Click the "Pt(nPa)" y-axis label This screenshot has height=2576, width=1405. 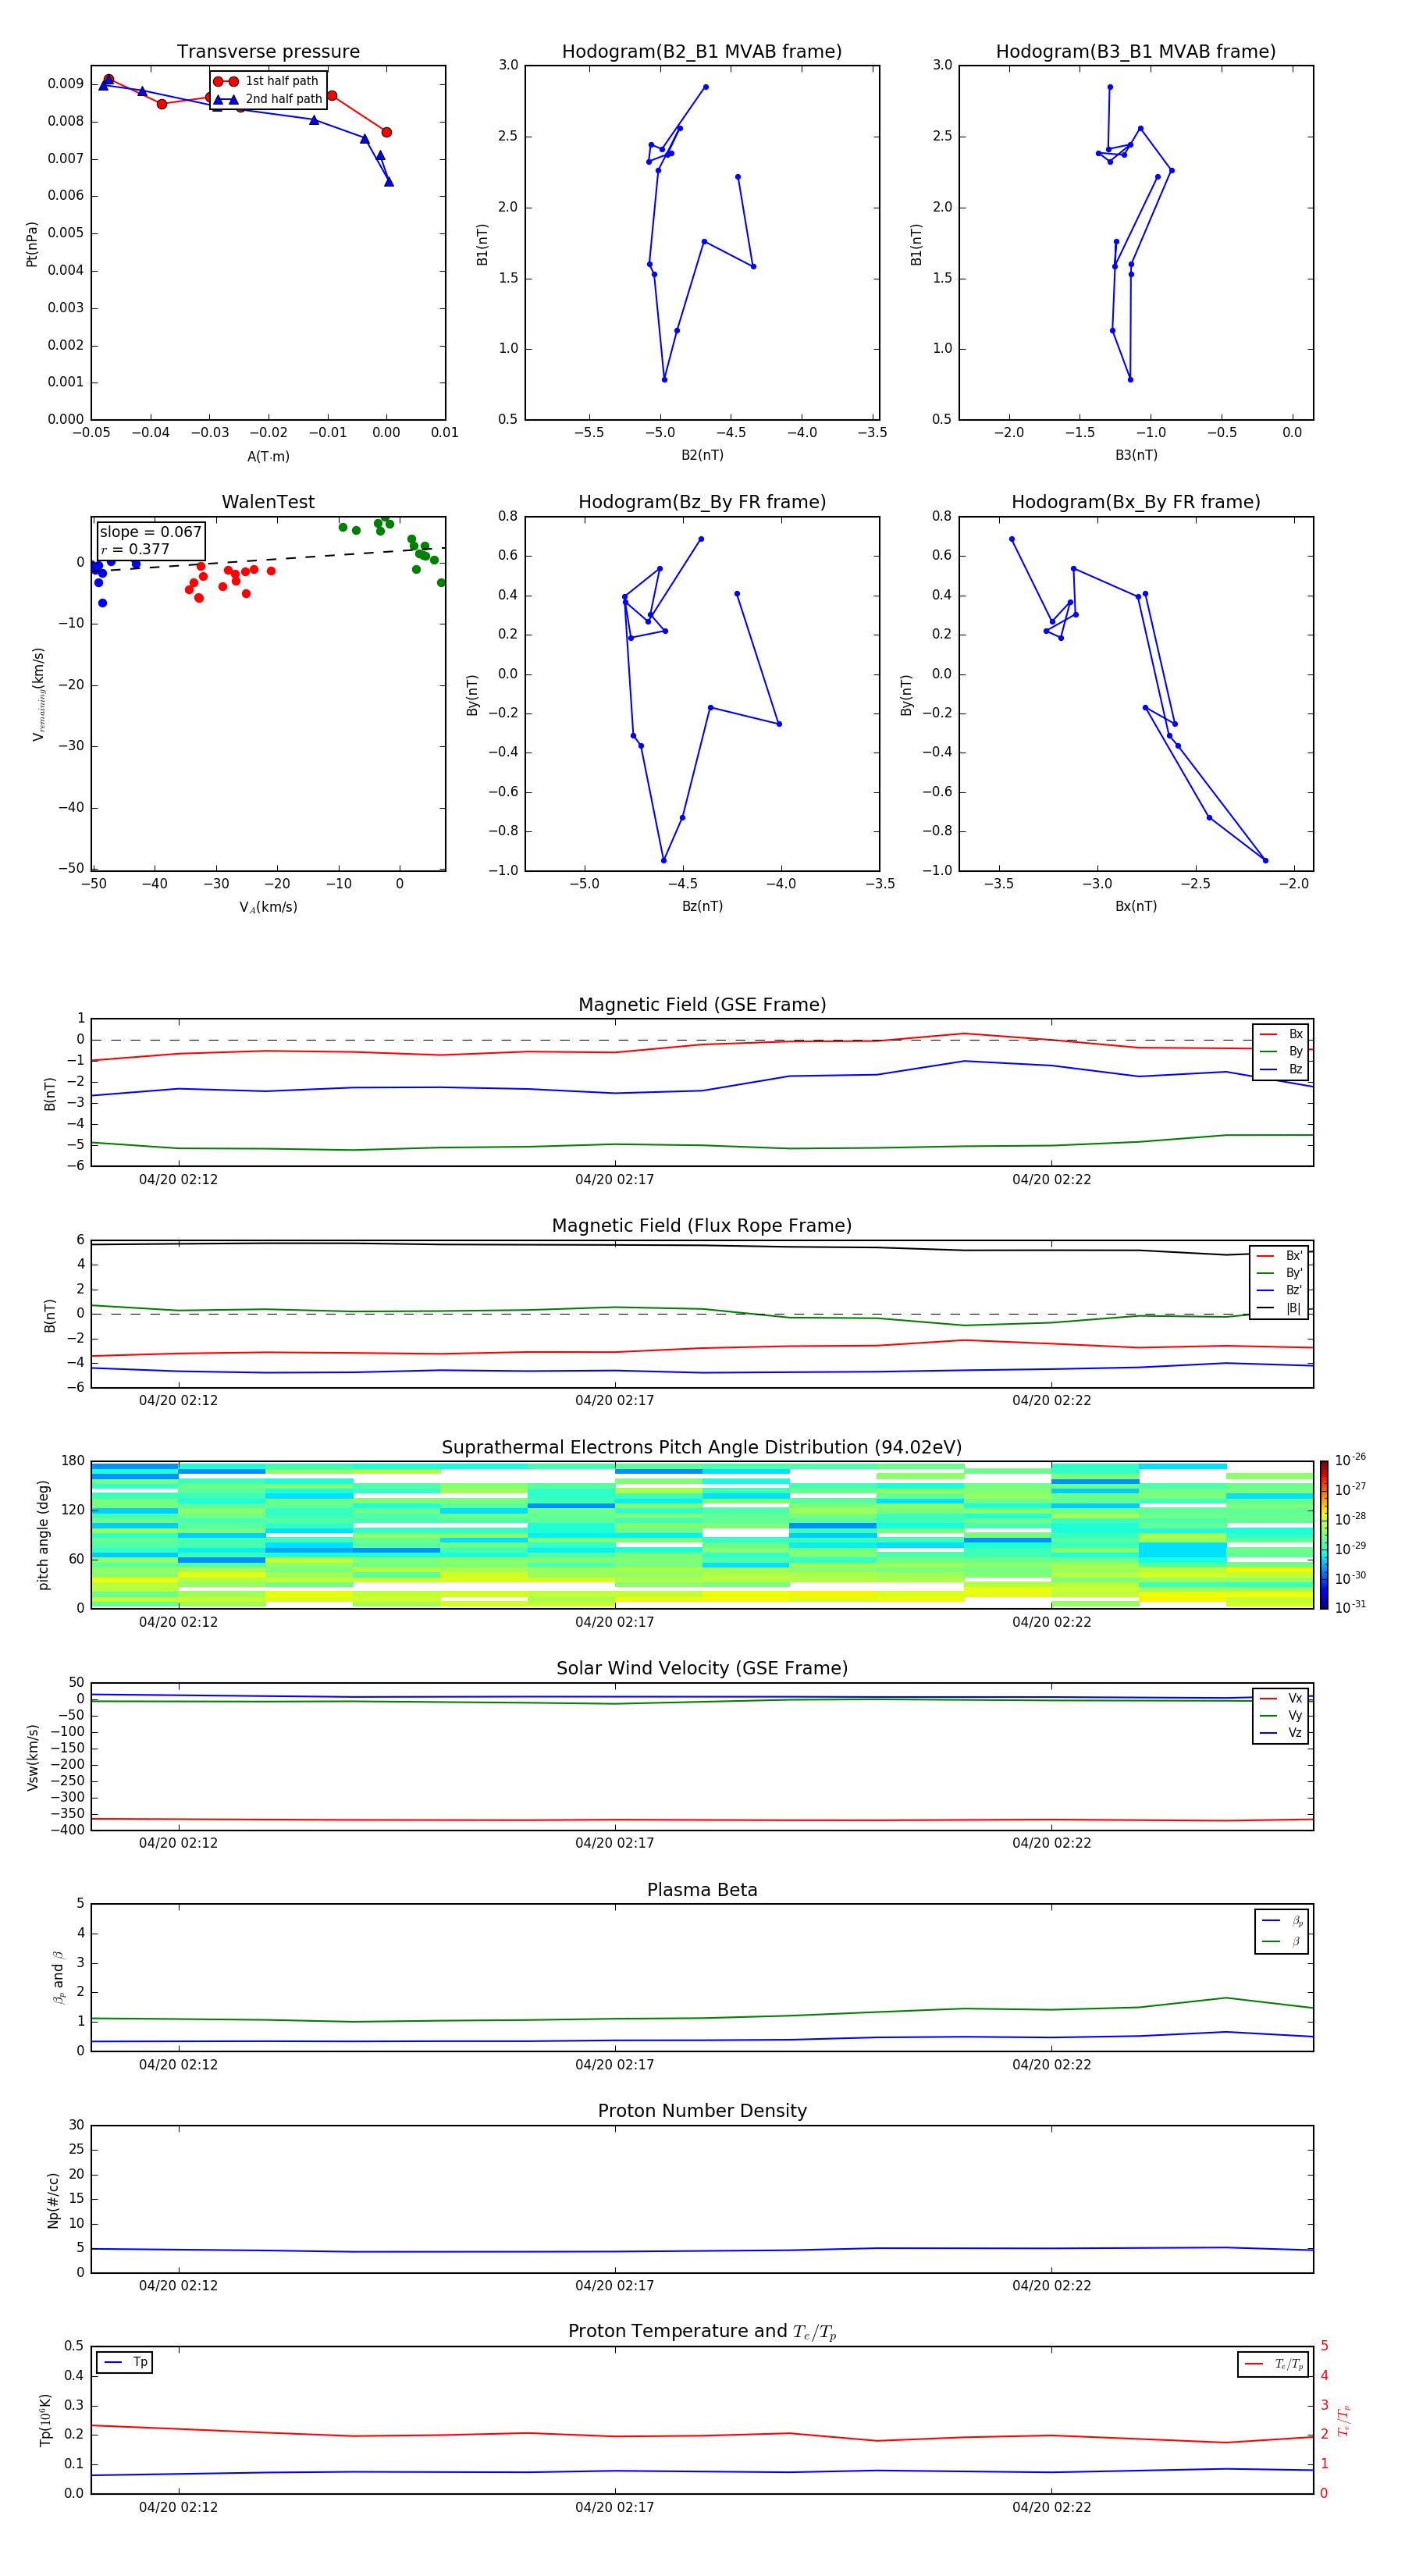click(x=32, y=244)
